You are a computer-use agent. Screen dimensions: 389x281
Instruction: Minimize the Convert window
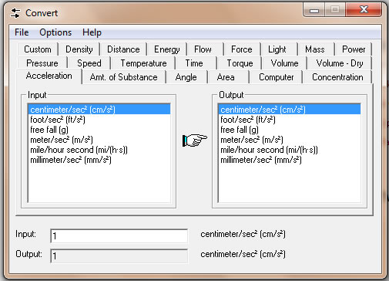tap(314, 10)
